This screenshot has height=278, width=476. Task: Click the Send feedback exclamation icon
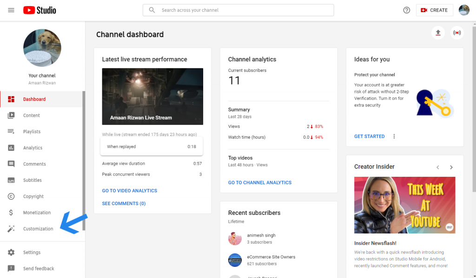click(x=11, y=268)
